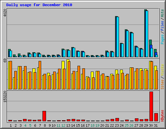The height and width of the screenshot is (129, 166).
Task: Click the day 23 axis label
Action: [x=117, y=125]
